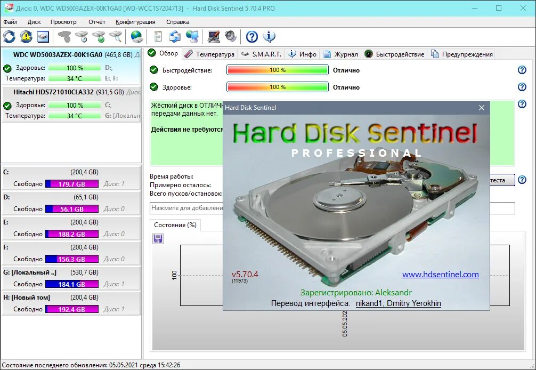The width and height of the screenshot is (536, 370).
Task: Switch to the Журнал tab
Action: pyautogui.click(x=340, y=54)
